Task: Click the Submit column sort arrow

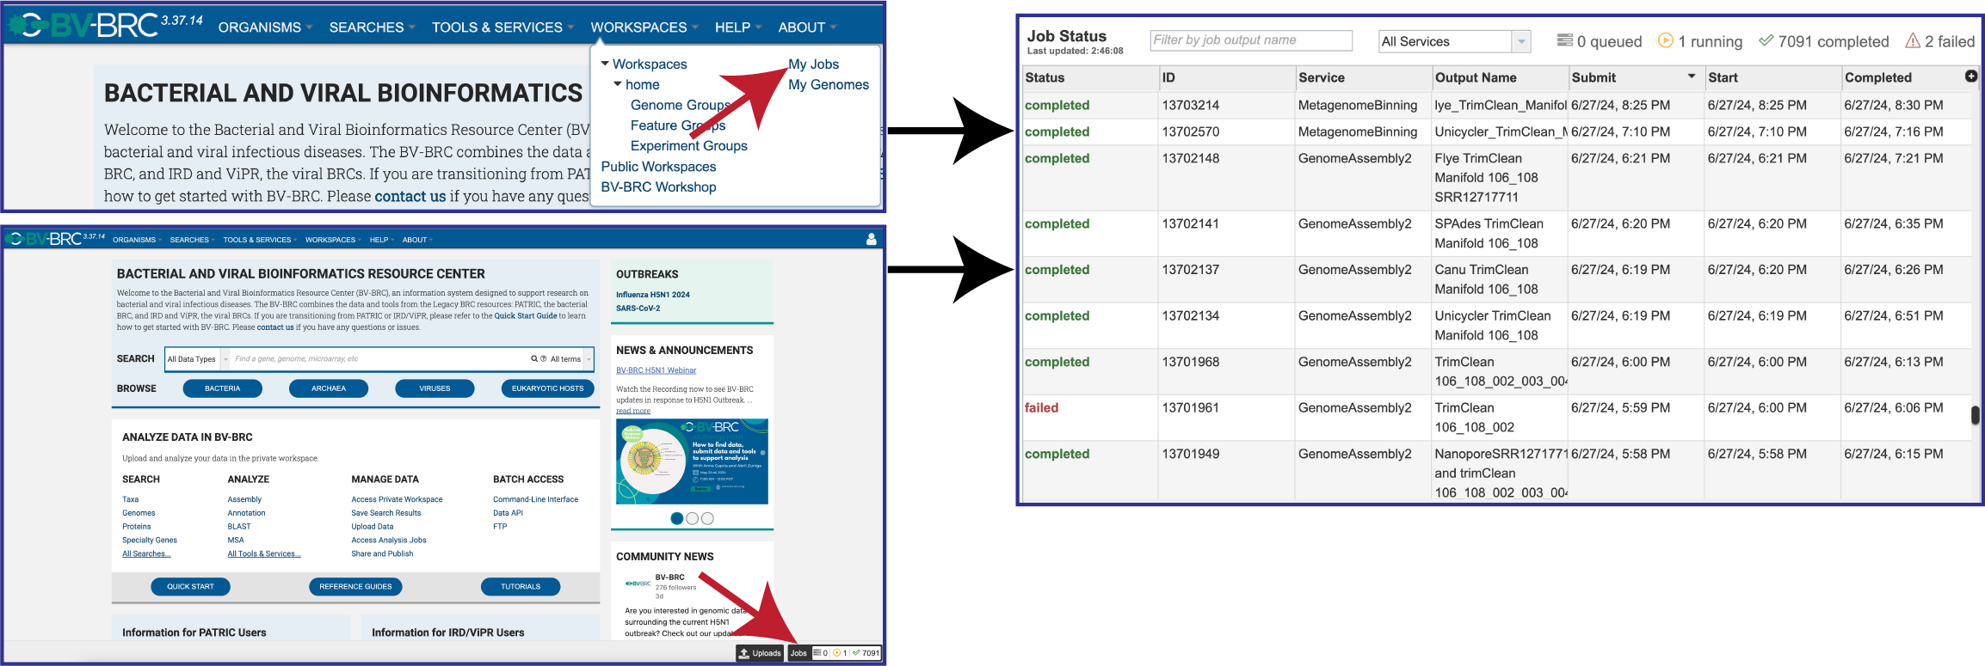Action: [x=1692, y=76]
